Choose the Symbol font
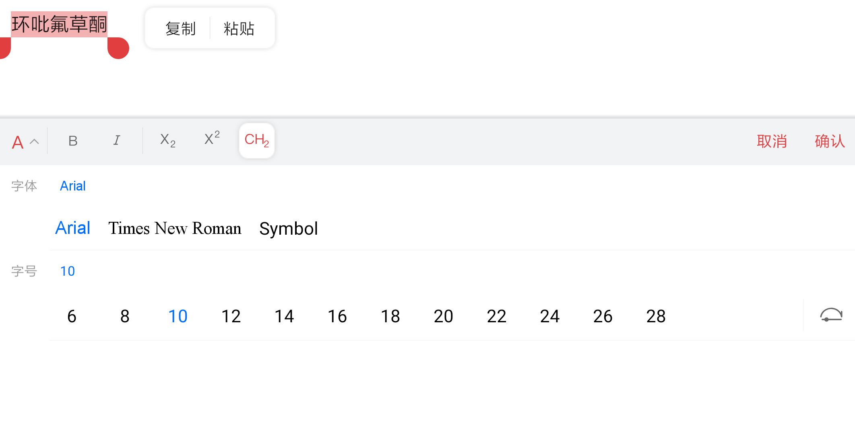This screenshot has height=434, width=855. (289, 229)
